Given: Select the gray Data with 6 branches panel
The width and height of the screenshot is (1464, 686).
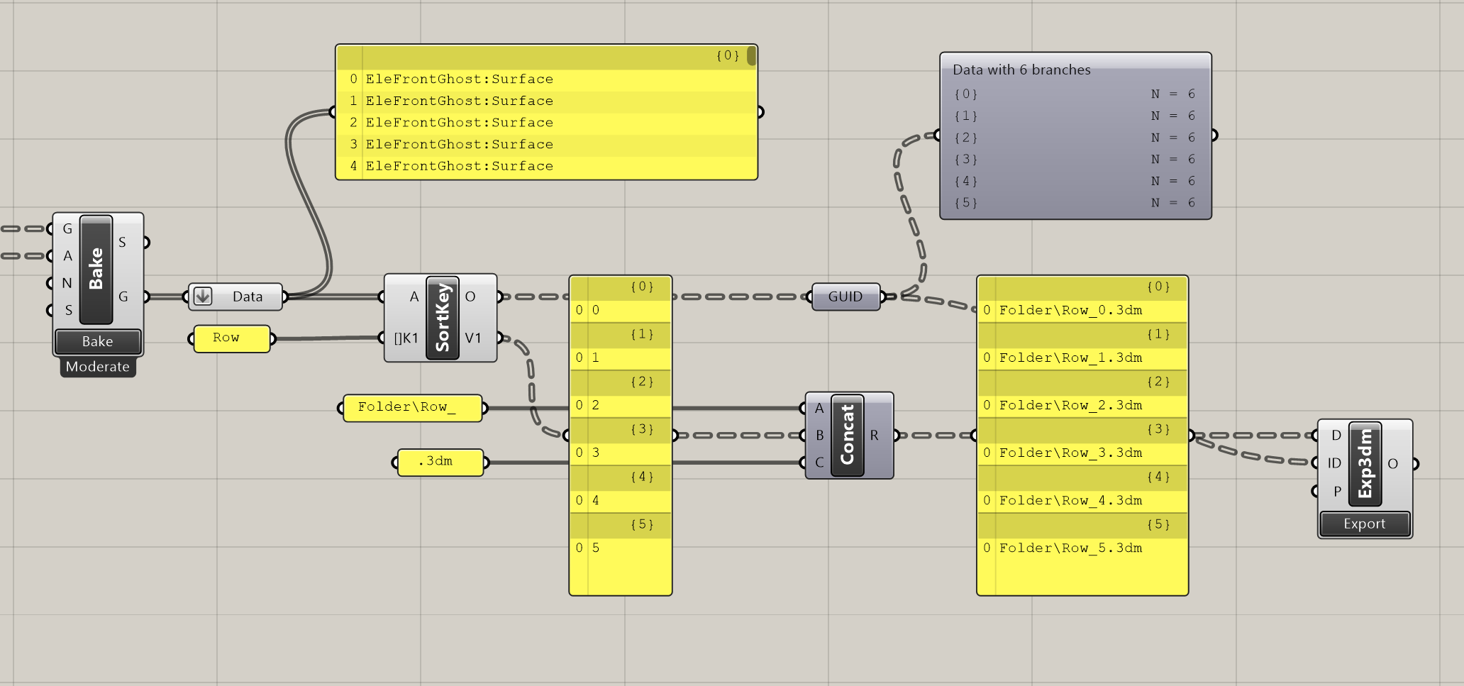Looking at the screenshot, I should pyautogui.click(x=1075, y=135).
